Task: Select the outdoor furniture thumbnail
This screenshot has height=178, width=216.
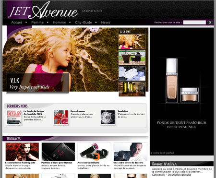Action: click(x=132, y=58)
